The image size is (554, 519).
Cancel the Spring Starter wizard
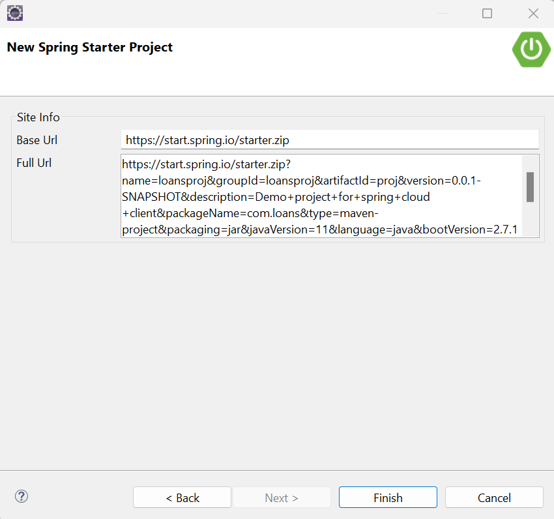494,497
